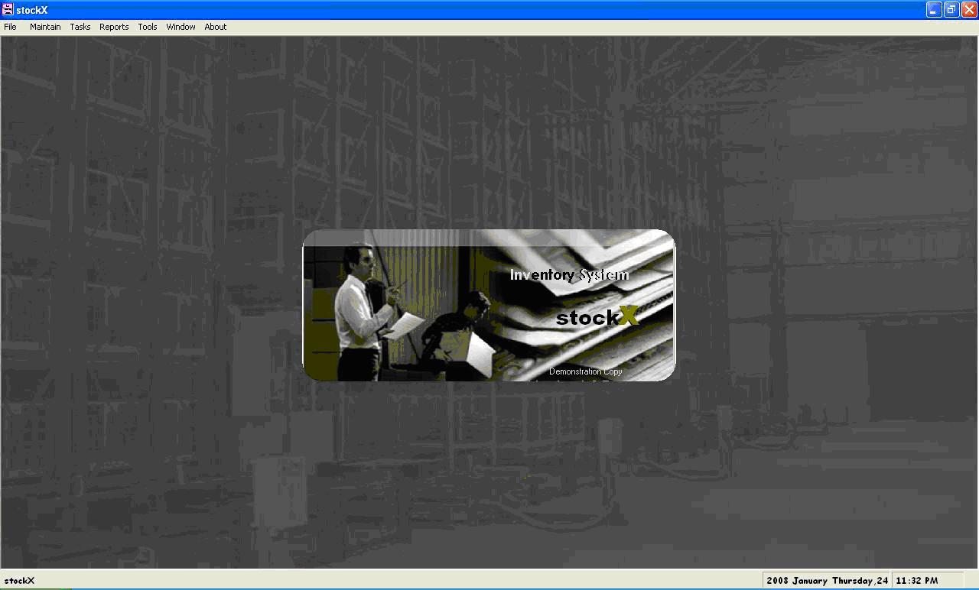Viewport: 979px width, 590px height.
Task: Click the stockX app icon in title bar
Action: tap(8, 9)
